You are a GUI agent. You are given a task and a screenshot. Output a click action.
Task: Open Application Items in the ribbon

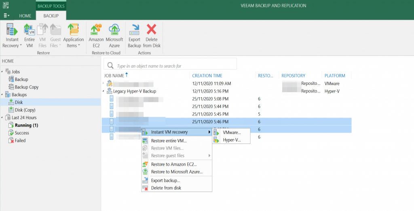74,36
